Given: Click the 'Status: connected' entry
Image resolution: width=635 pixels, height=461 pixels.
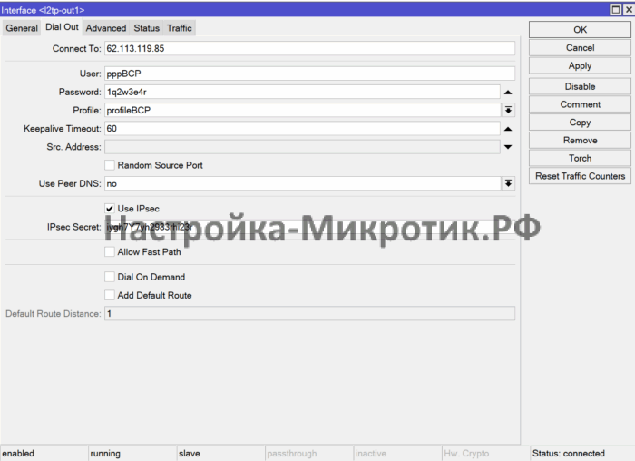Looking at the screenshot, I should pyautogui.click(x=581, y=454).
